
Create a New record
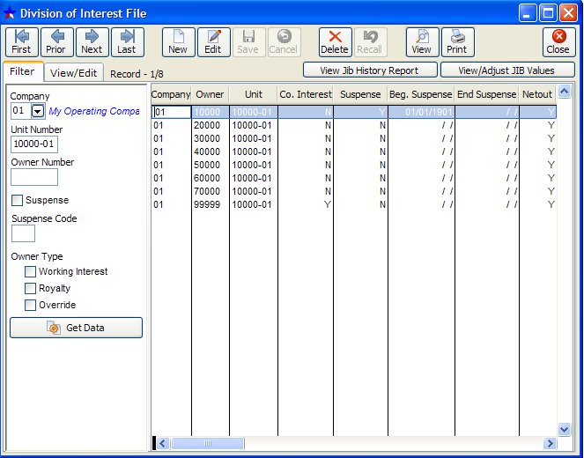click(x=178, y=41)
